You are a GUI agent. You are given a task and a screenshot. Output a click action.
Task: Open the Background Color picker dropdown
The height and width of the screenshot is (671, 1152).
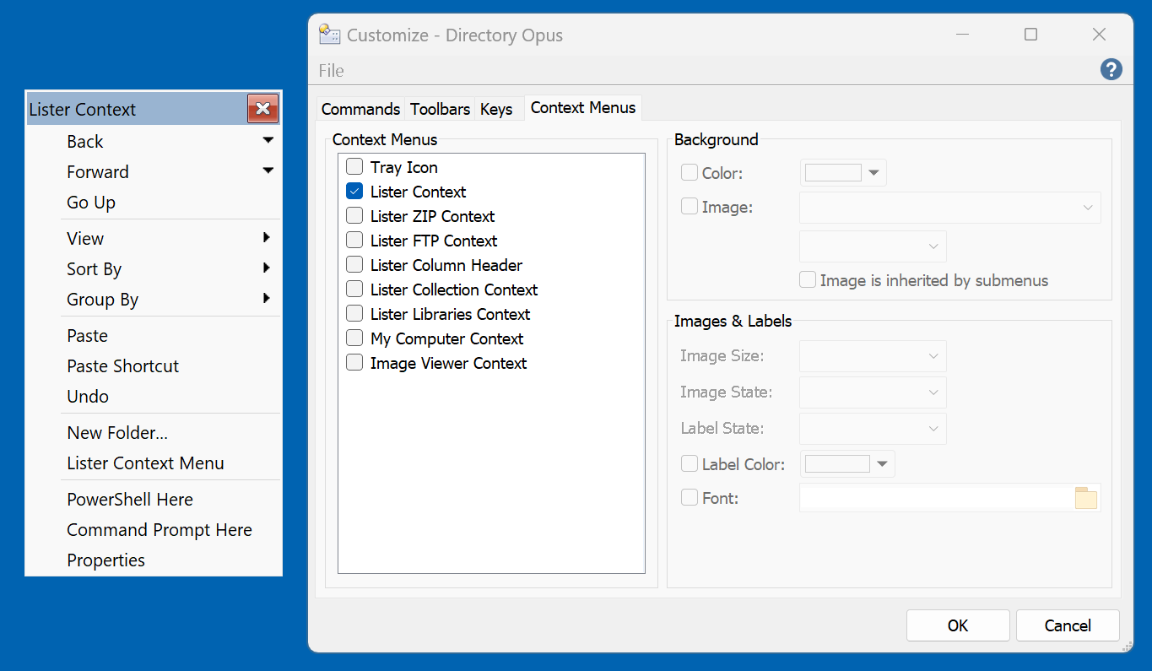pyautogui.click(x=874, y=173)
